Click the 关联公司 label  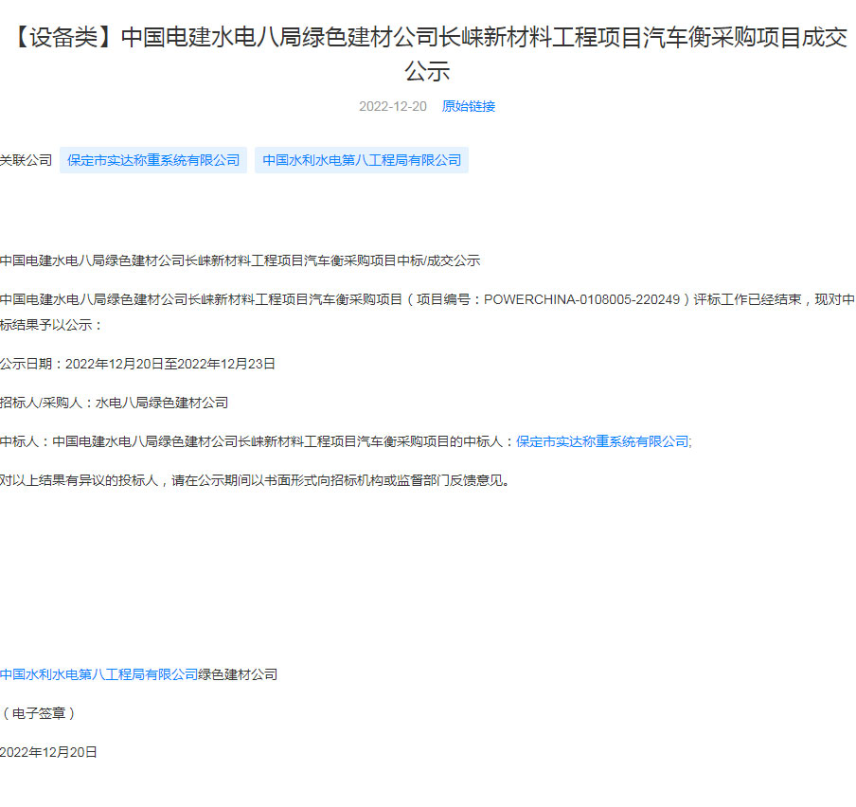pos(27,160)
